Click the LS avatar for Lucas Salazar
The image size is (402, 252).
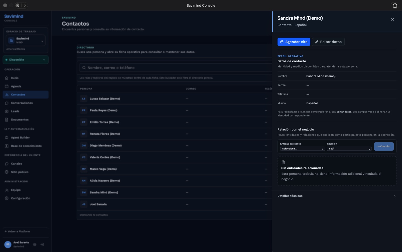click(84, 99)
